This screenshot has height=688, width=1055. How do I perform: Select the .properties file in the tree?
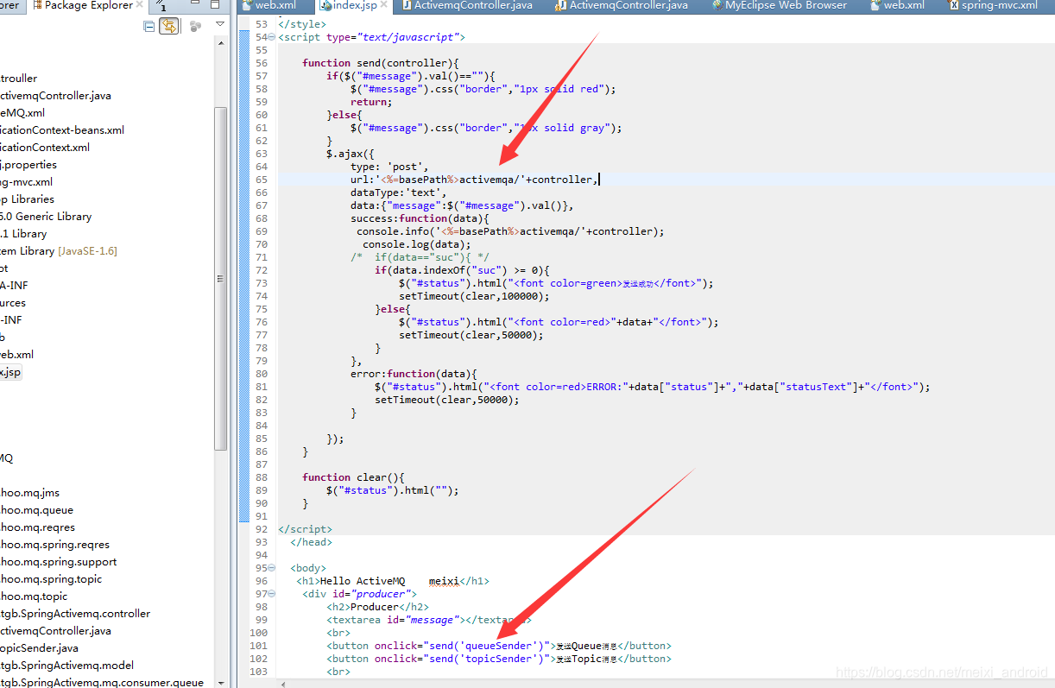tap(28, 164)
